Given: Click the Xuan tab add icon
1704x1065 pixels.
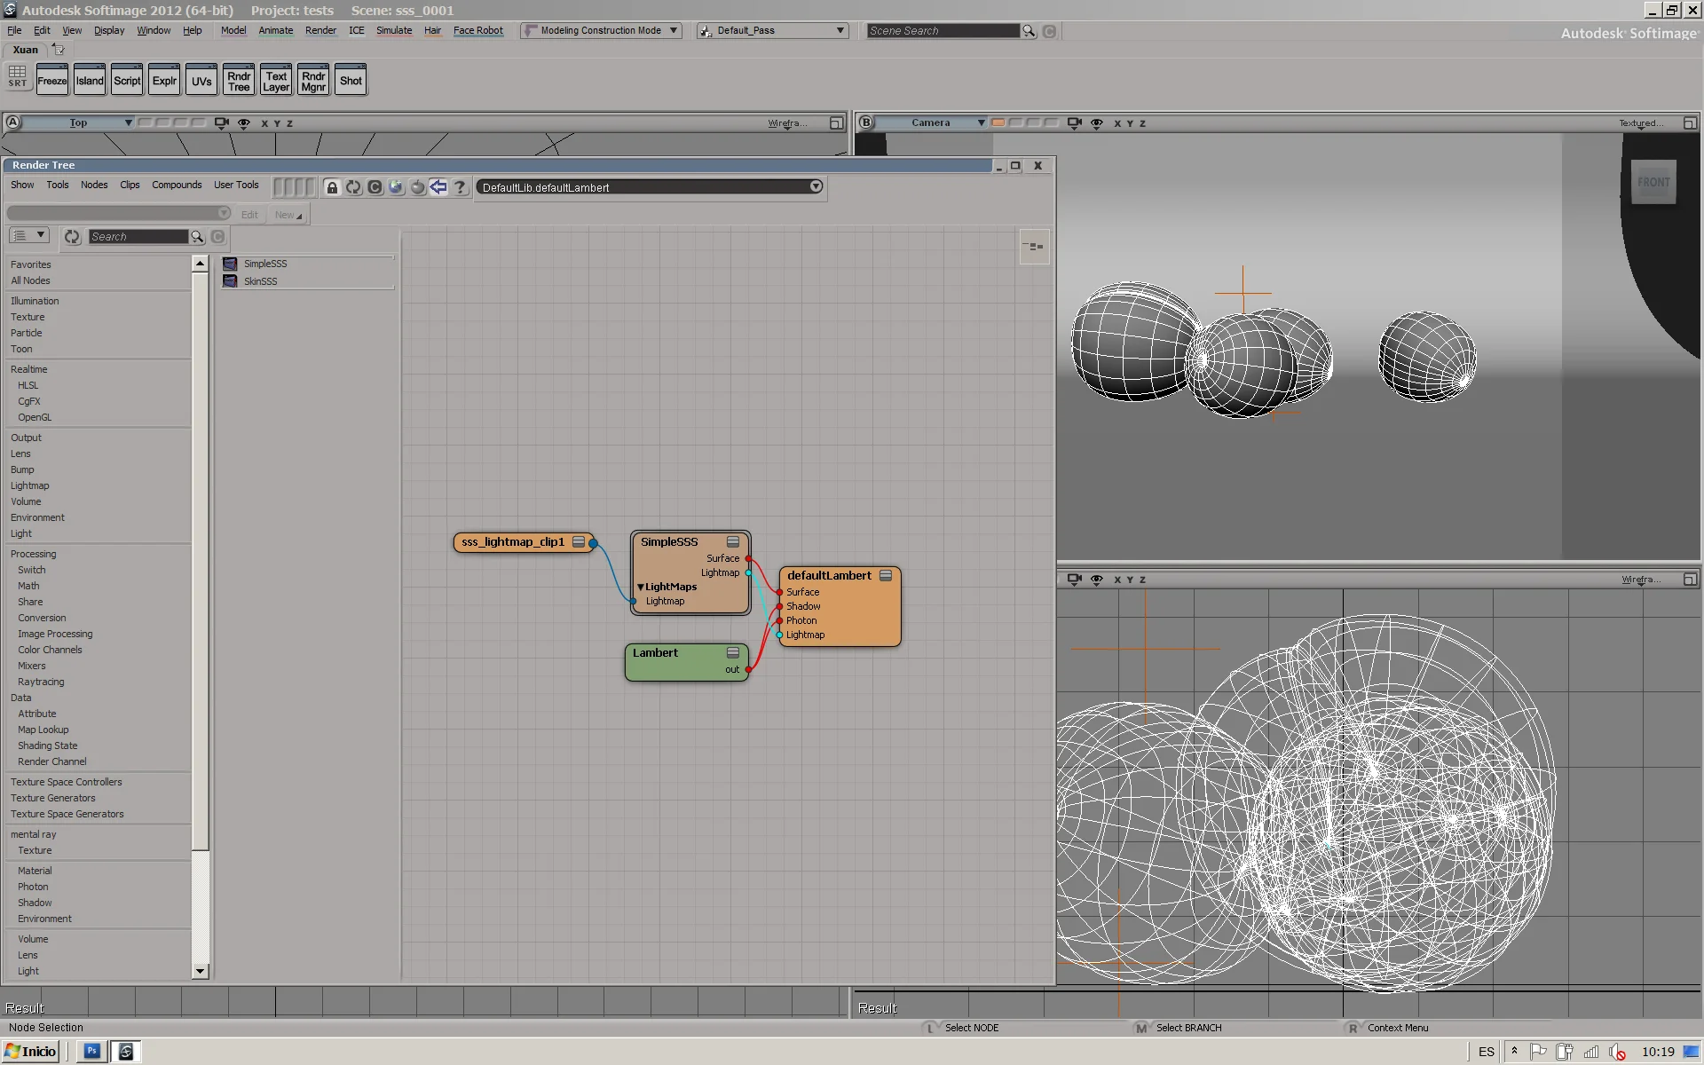Looking at the screenshot, I should pyautogui.click(x=59, y=50).
